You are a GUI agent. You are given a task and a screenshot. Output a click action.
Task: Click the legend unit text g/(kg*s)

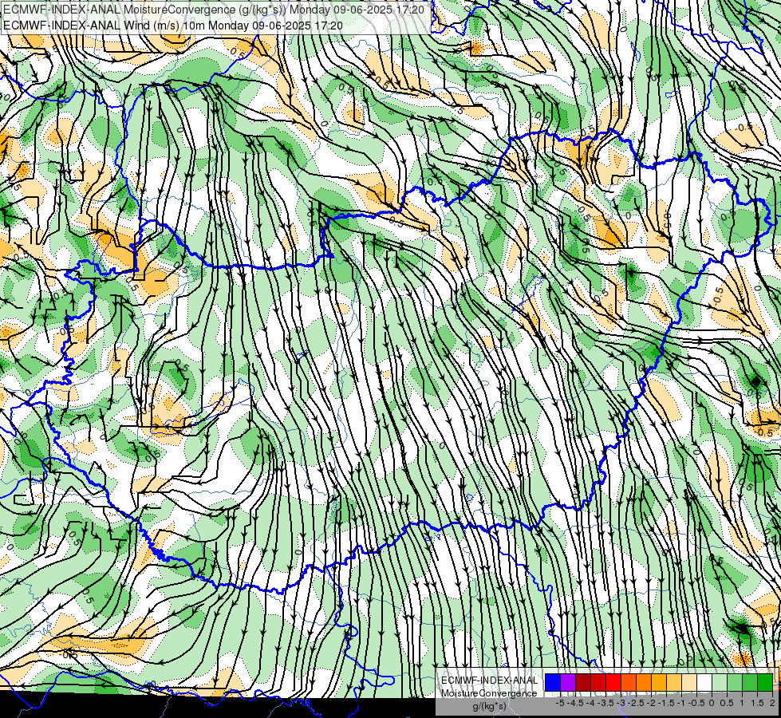[x=490, y=706]
